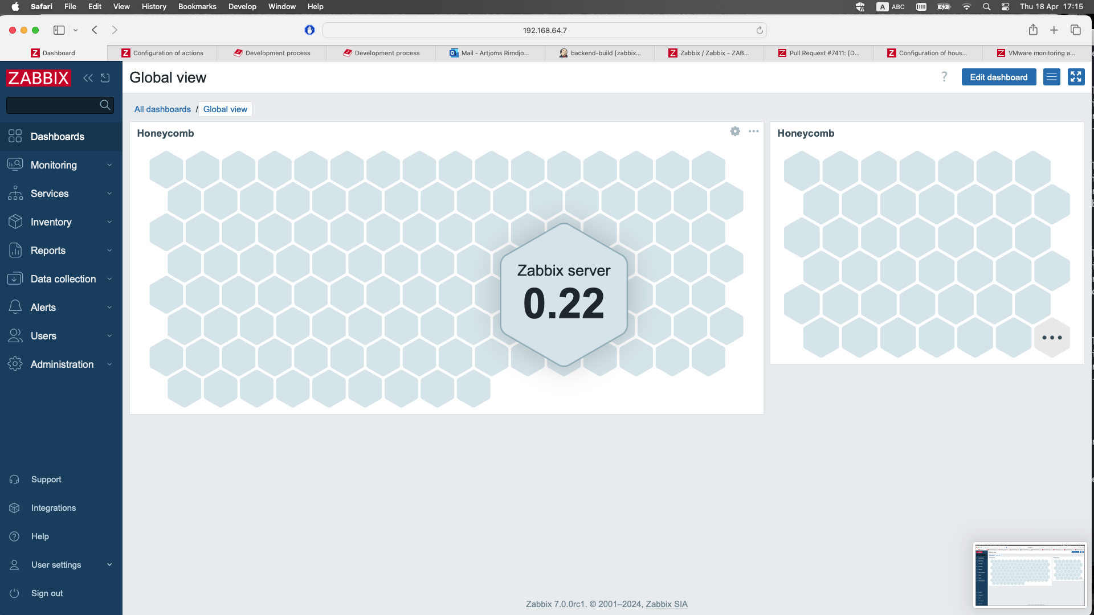Open All dashboards breadcrumb link
1094x615 pixels.
pos(162,109)
